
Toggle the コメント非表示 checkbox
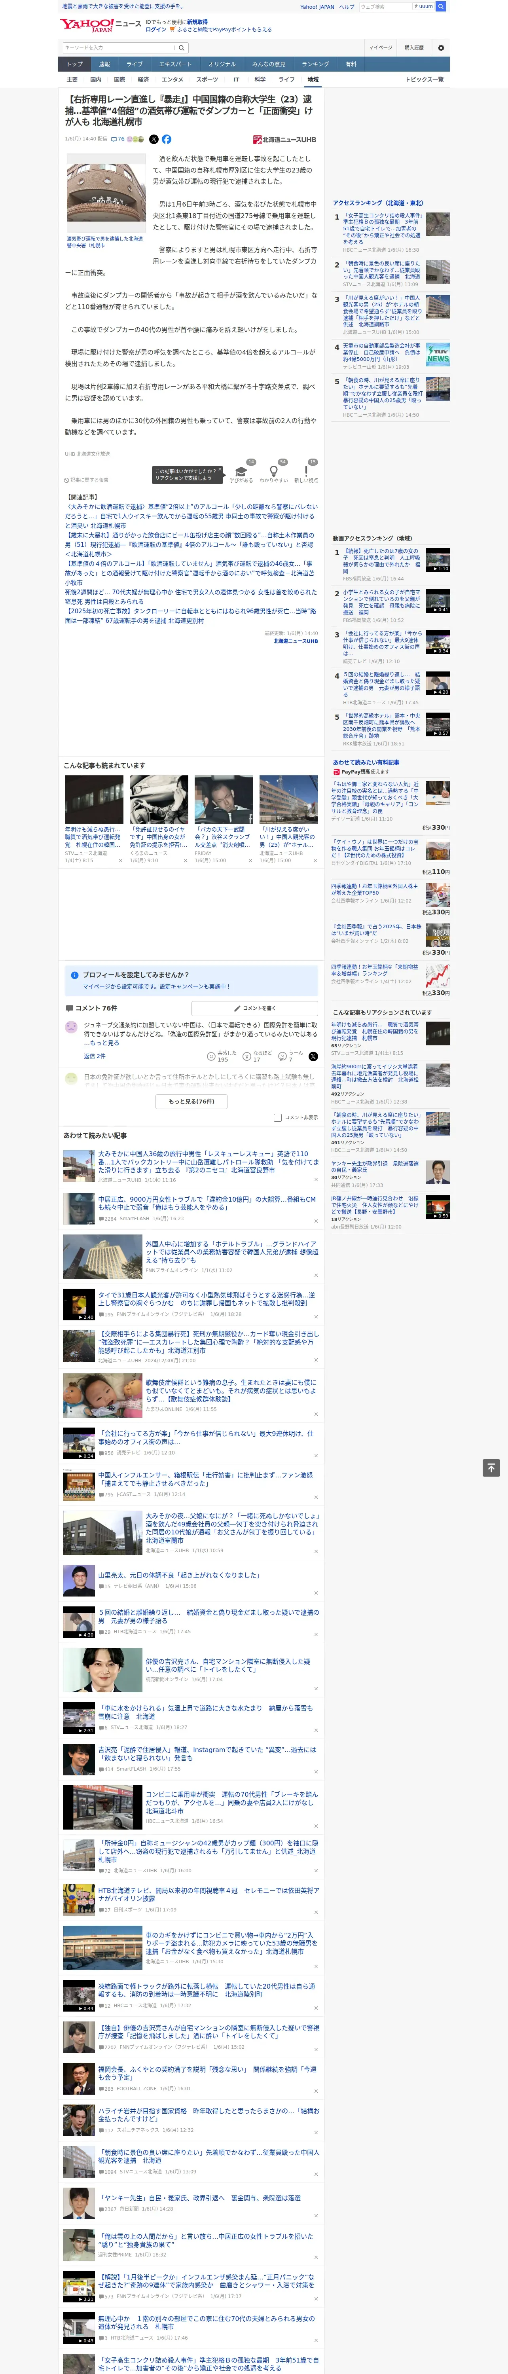click(277, 1117)
